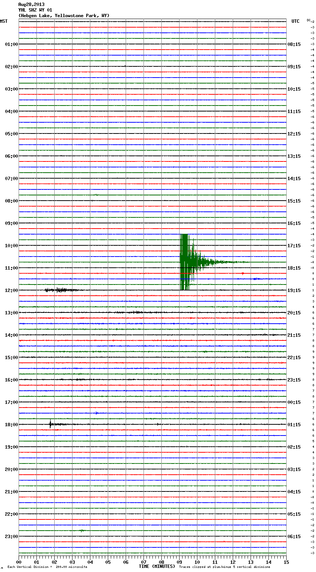Click the 15 tick on the minutes axis

tap(286, 562)
